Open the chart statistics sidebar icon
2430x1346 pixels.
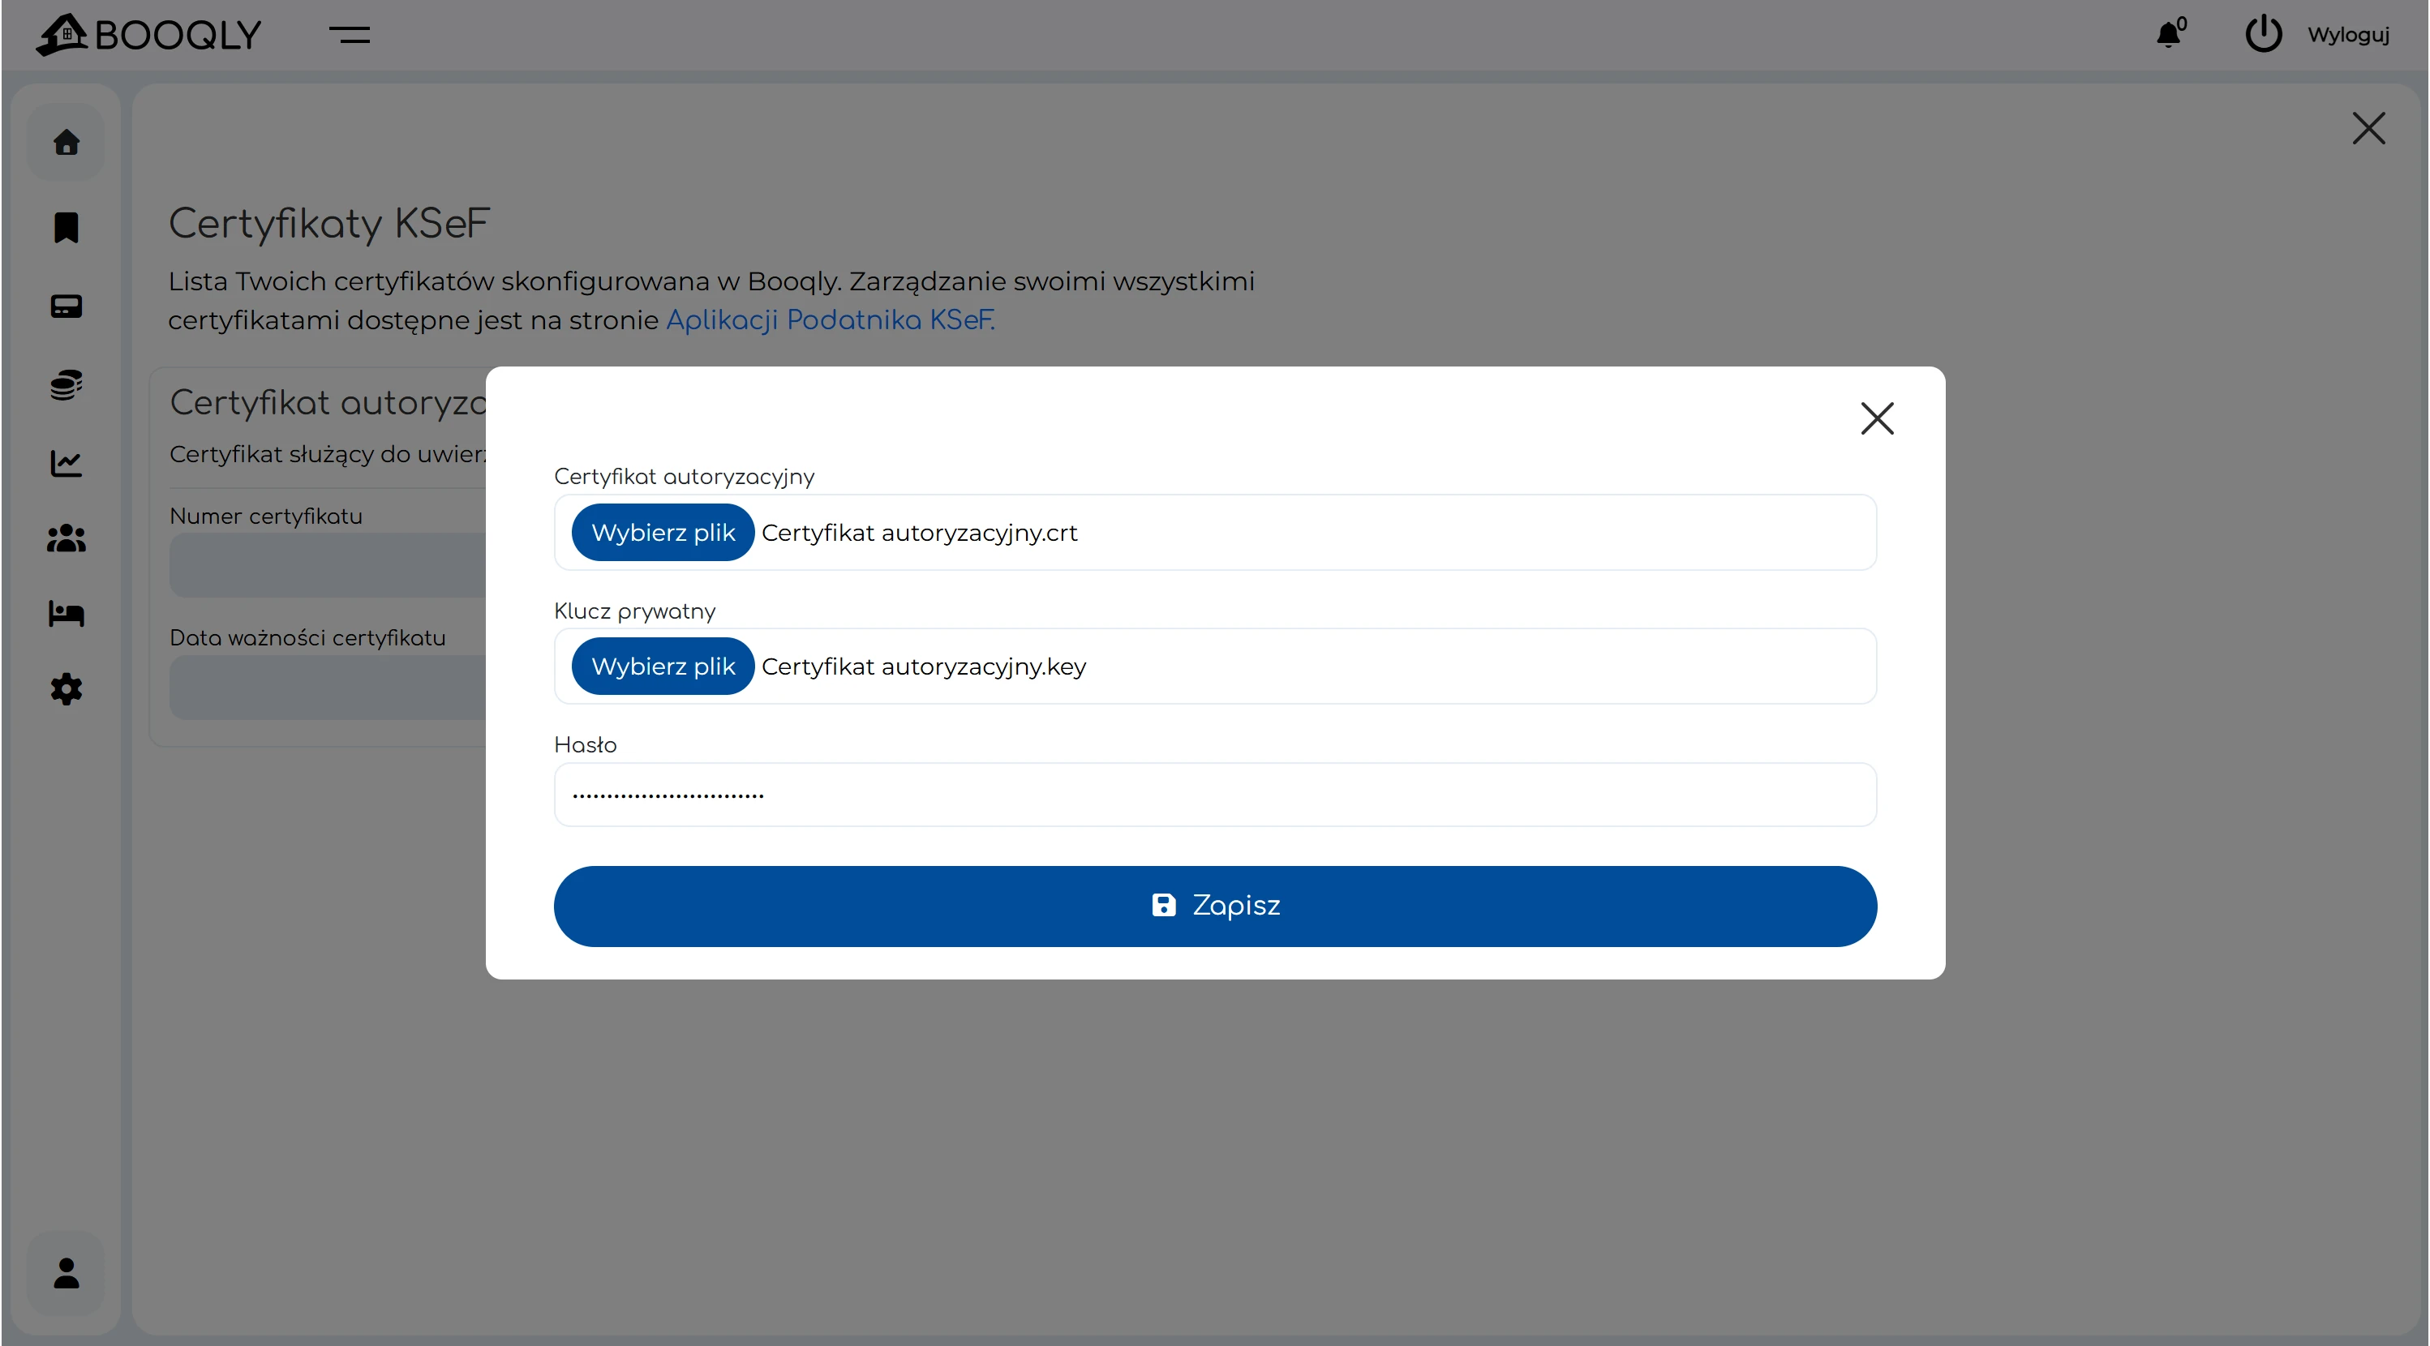click(x=66, y=463)
